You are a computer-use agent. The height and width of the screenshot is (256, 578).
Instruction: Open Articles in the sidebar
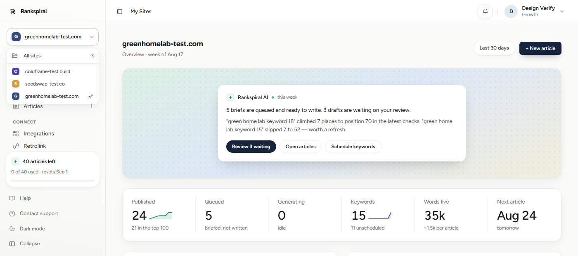(52, 107)
